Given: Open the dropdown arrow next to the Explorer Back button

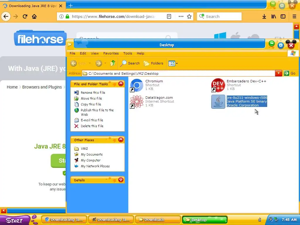Looking at the screenshot, I should click(x=90, y=63).
